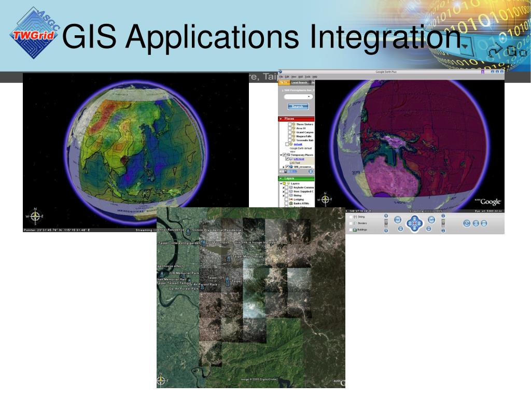This screenshot has width=531, height=398.
Task: Click the Banks/ATMs layer icon in Layers tree
Action: coord(291,203)
